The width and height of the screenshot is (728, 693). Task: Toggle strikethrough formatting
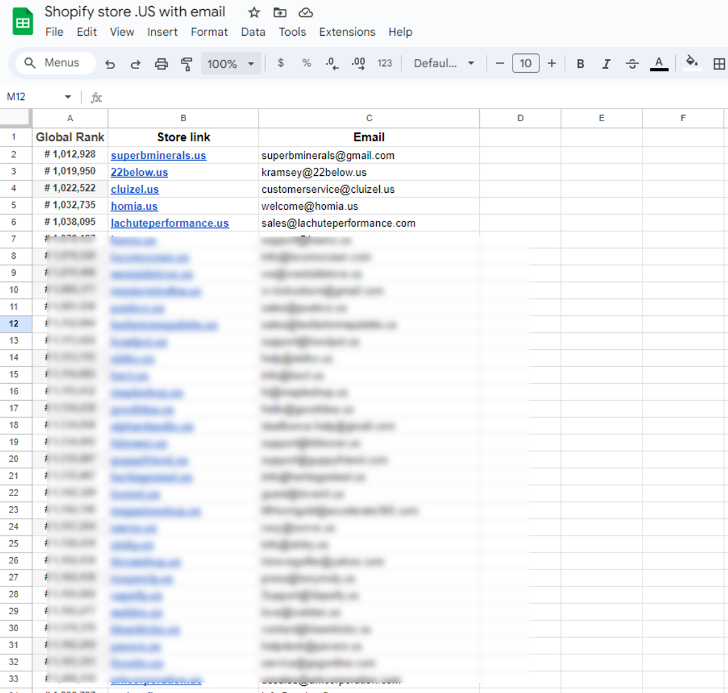pyautogui.click(x=632, y=64)
